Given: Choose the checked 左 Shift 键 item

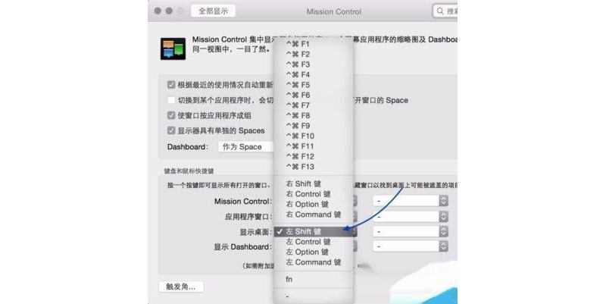Looking at the screenshot, I should coord(314,232).
